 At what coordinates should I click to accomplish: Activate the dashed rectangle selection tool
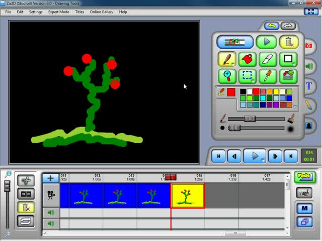(247, 76)
